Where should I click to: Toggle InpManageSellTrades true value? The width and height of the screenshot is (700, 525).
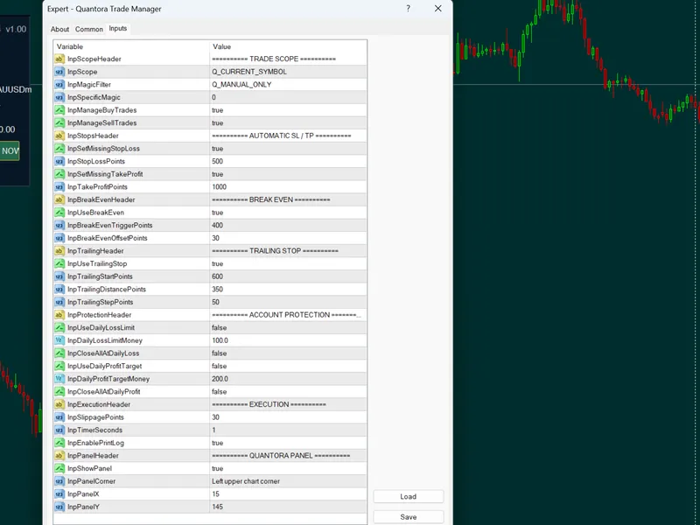click(289, 122)
